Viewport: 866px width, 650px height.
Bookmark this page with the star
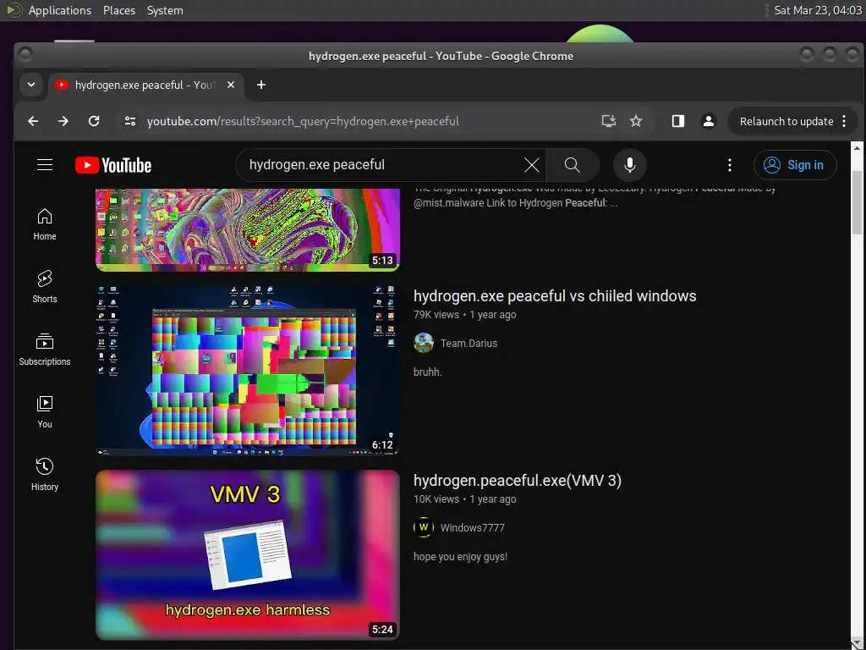coord(636,121)
